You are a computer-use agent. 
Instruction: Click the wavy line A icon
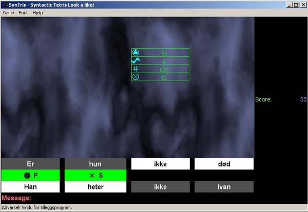point(136,61)
